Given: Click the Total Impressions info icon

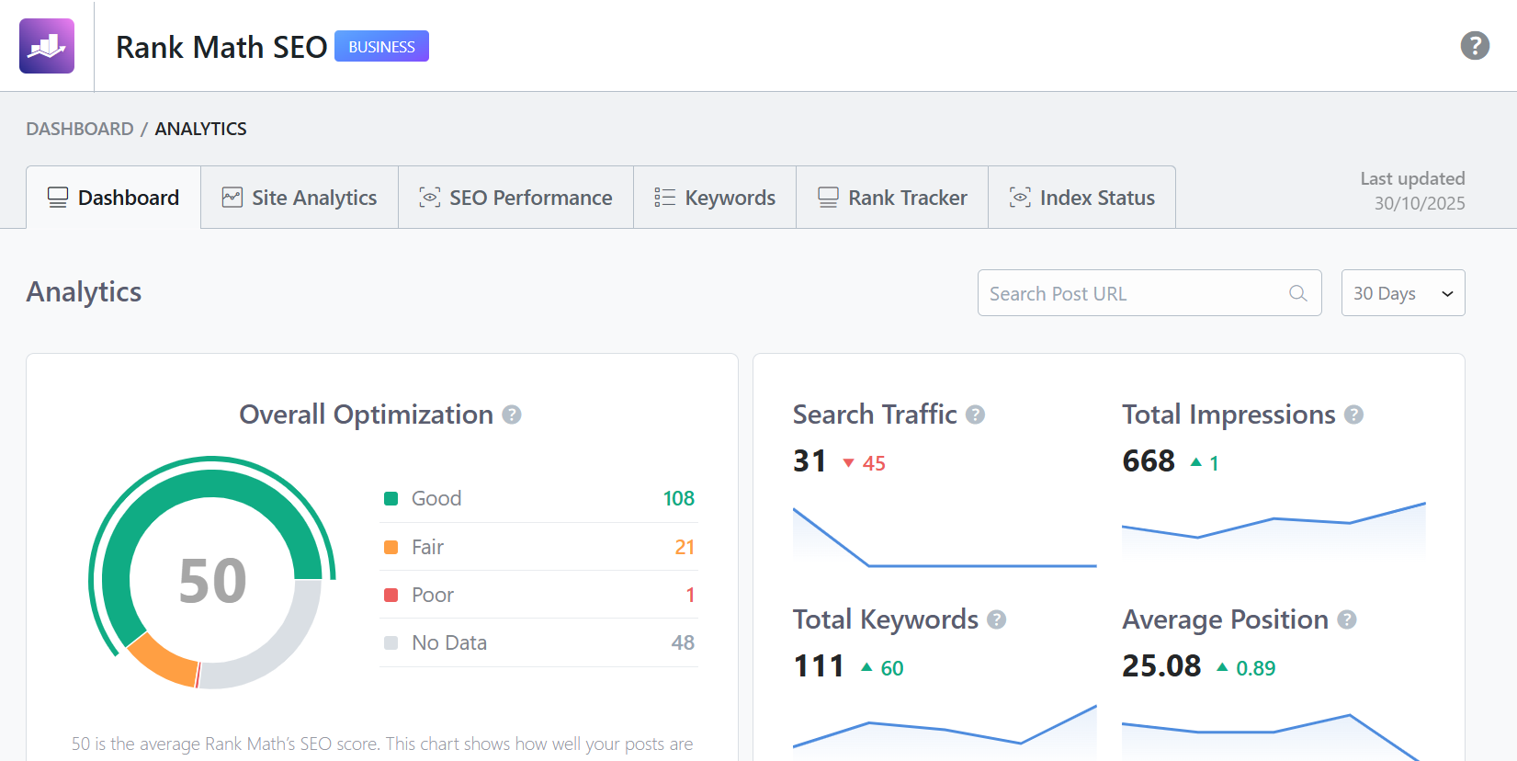Looking at the screenshot, I should [1353, 415].
